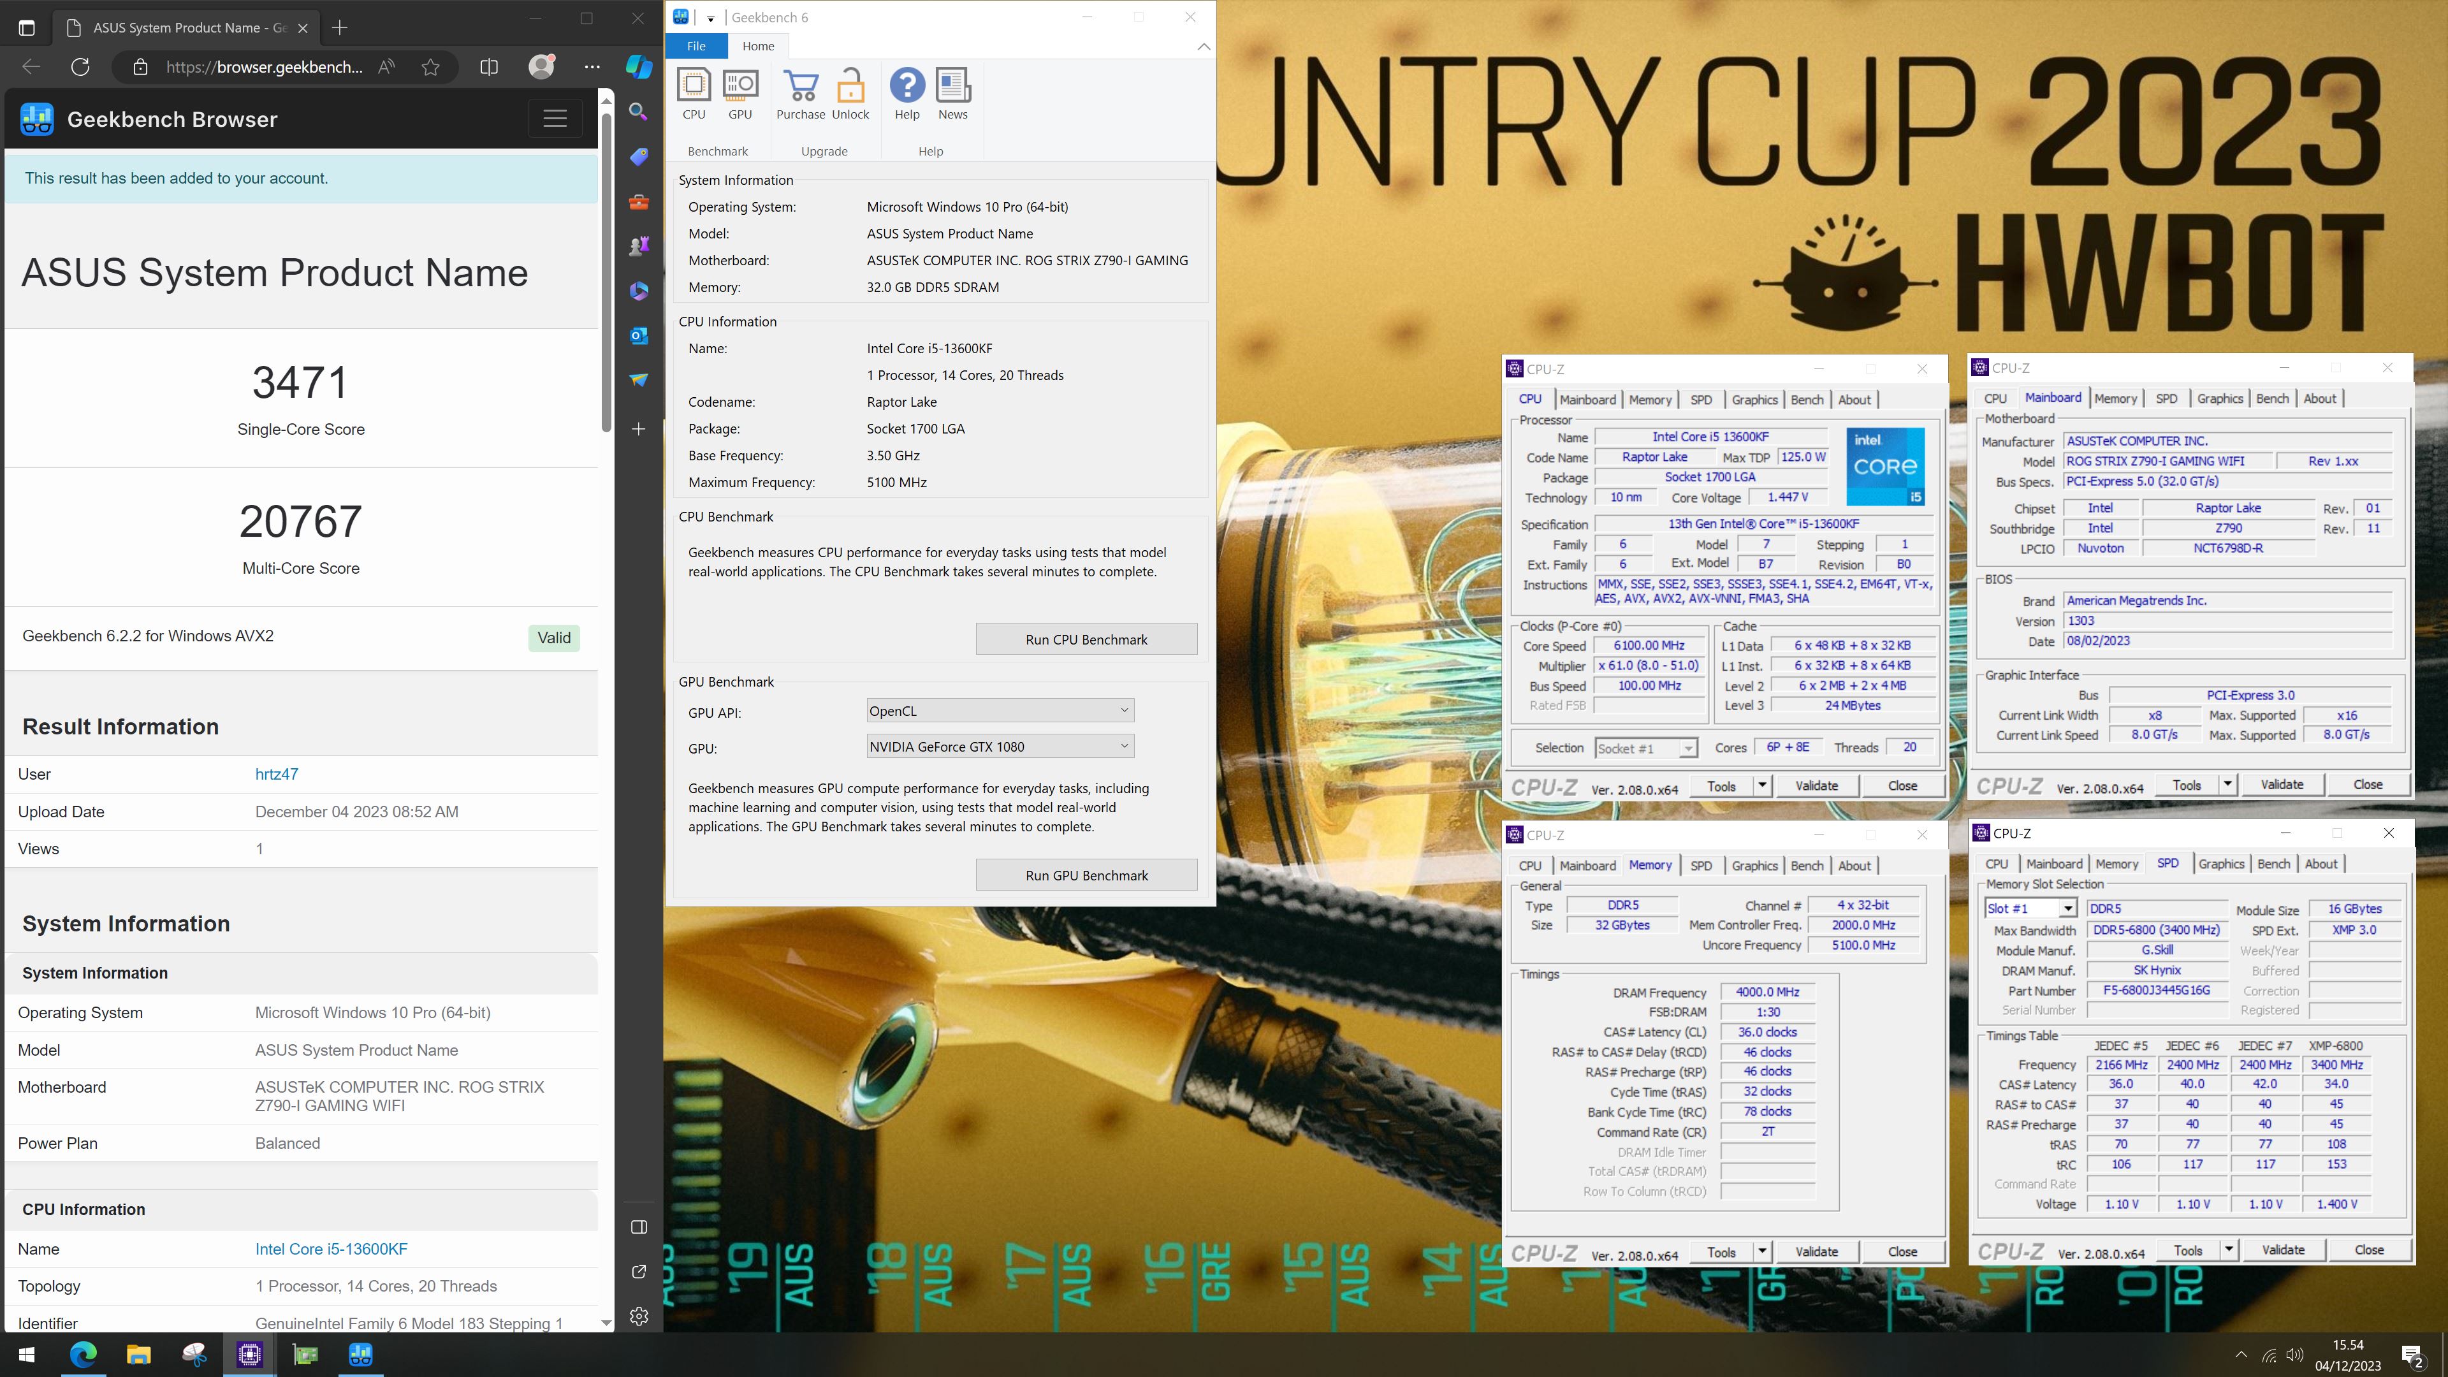Open the Intel Core i5-13600KF link
This screenshot has height=1377, width=2448.
pyautogui.click(x=331, y=1249)
